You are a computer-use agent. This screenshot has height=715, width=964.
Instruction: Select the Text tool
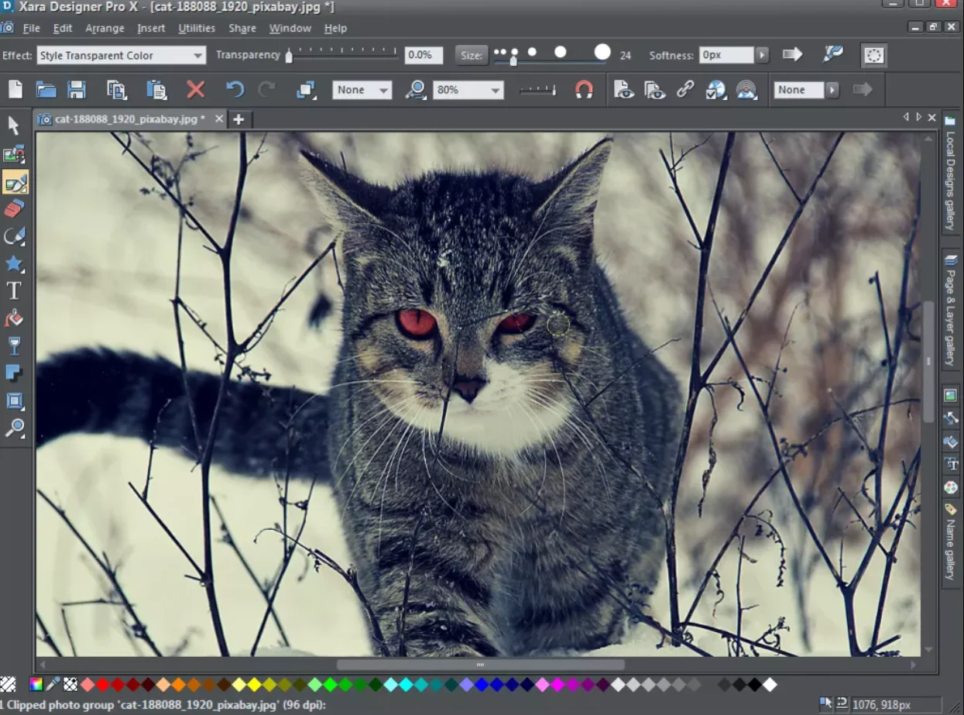(x=14, y=290)
